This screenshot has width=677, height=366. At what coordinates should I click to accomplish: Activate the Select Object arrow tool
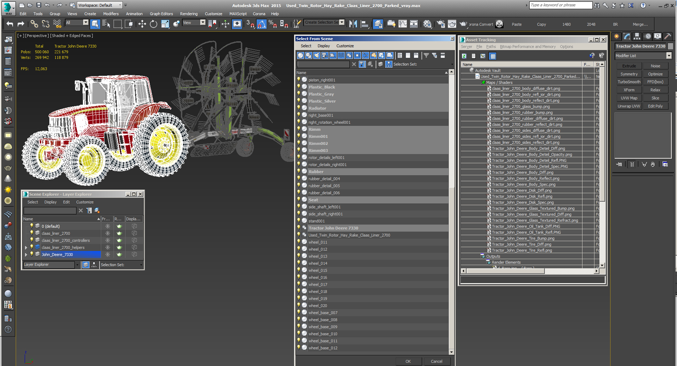click(x=95, y=24)
